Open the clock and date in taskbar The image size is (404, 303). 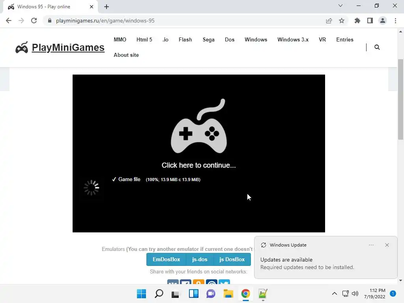[375, 294]
